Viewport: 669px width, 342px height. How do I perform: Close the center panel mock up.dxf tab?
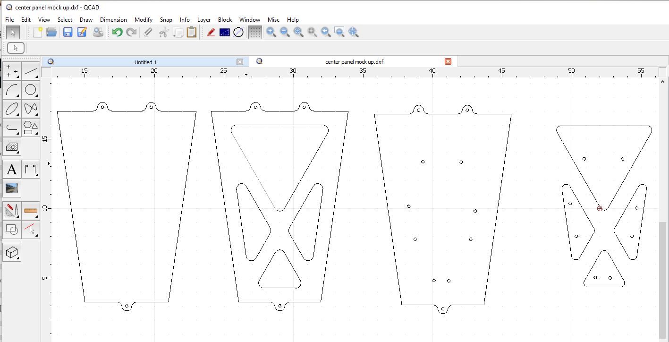(448, 61)
